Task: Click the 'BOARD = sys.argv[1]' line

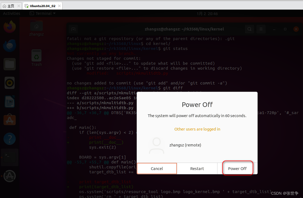Action: (103, 157)
